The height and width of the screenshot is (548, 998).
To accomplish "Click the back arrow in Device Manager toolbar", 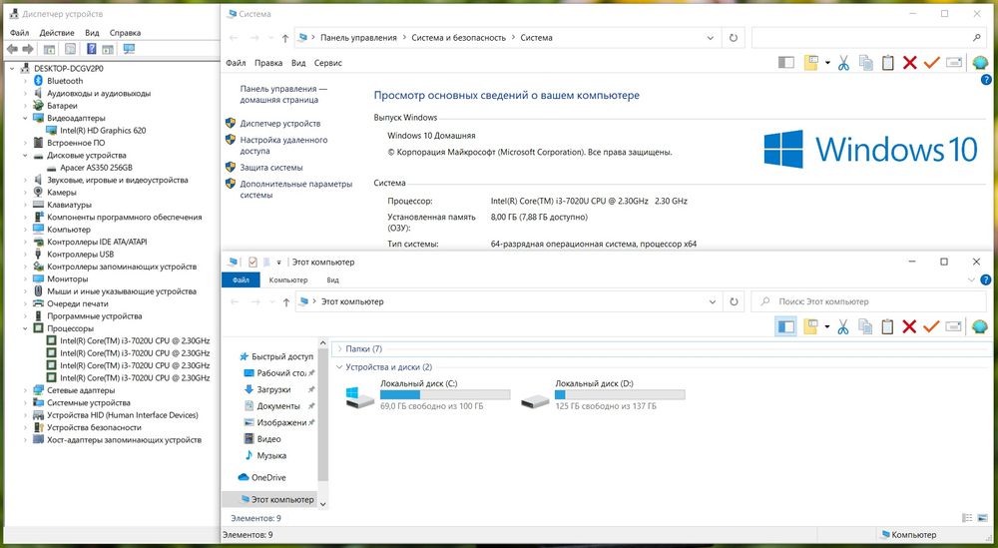I will click(12, 49).
